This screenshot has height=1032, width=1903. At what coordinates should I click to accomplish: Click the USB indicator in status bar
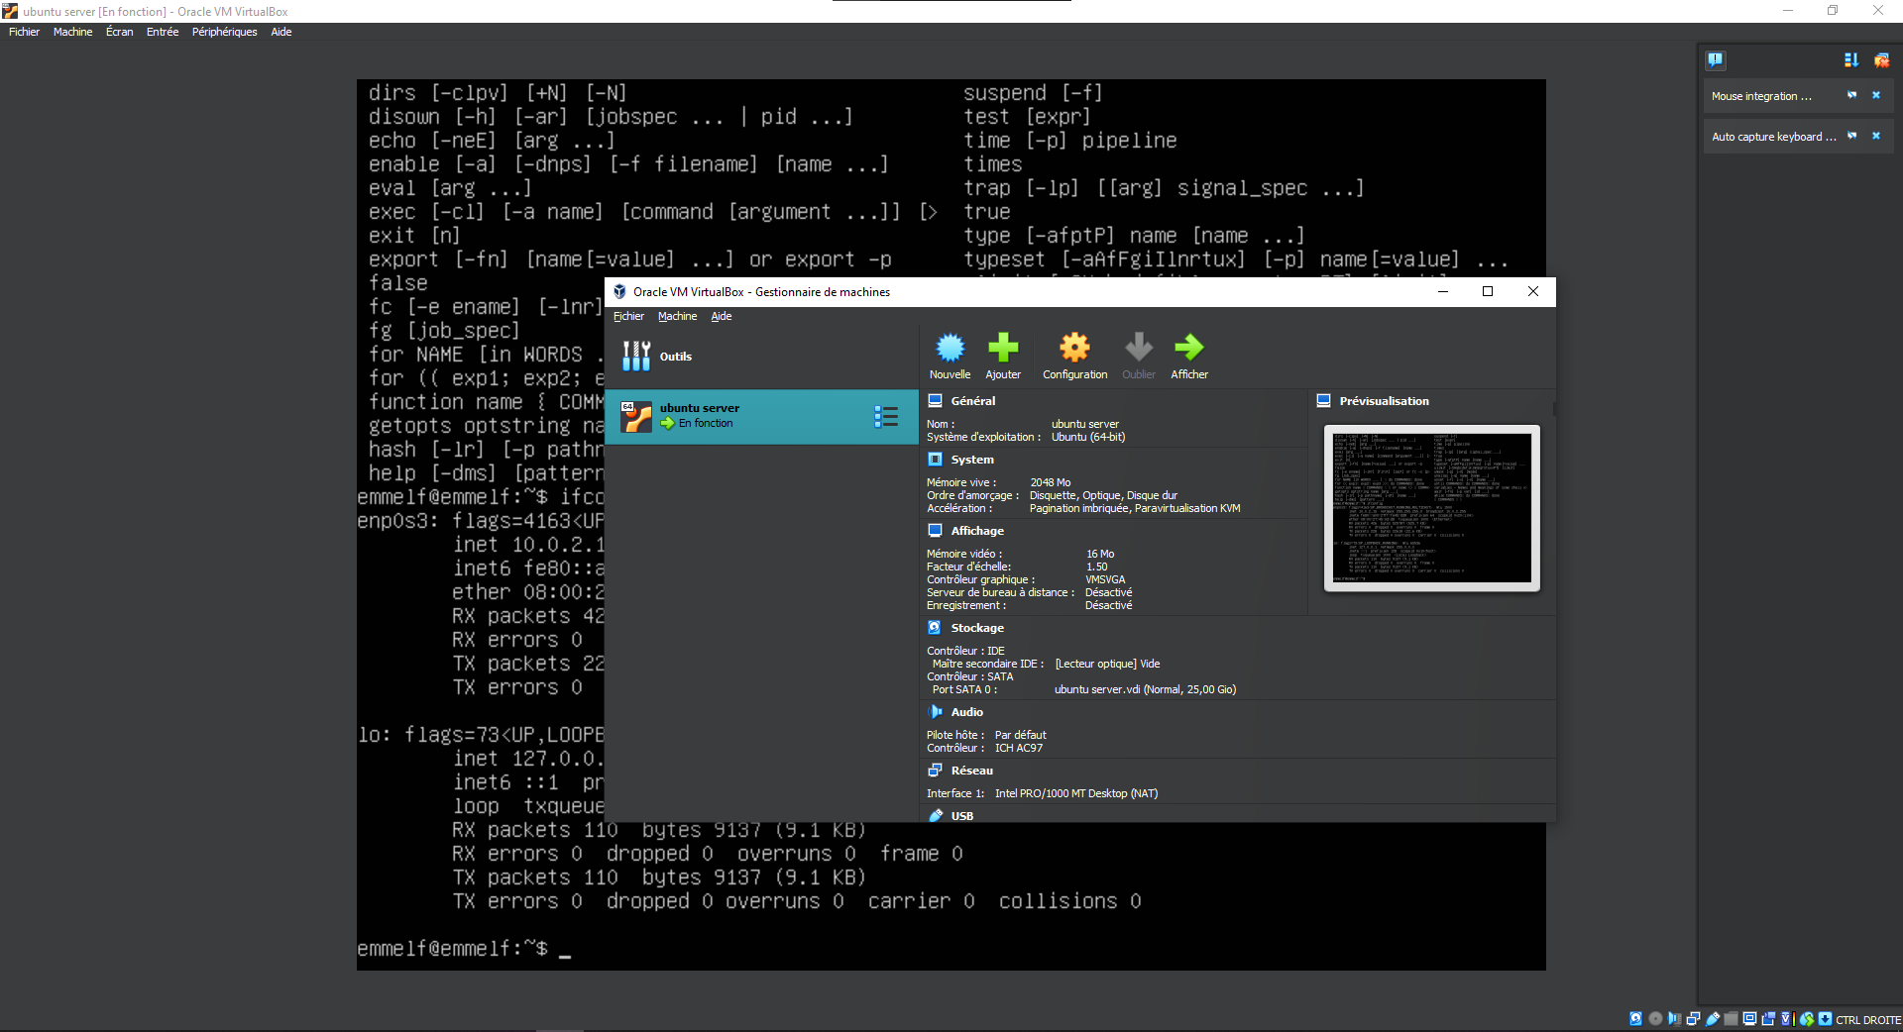pyautogui.click(x=1712, y=1019)
